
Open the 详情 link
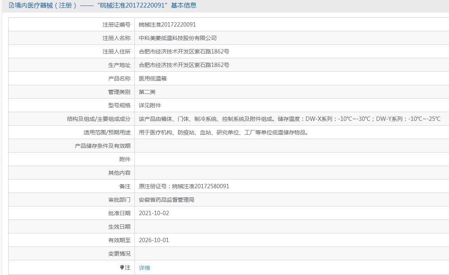(144, 268)
